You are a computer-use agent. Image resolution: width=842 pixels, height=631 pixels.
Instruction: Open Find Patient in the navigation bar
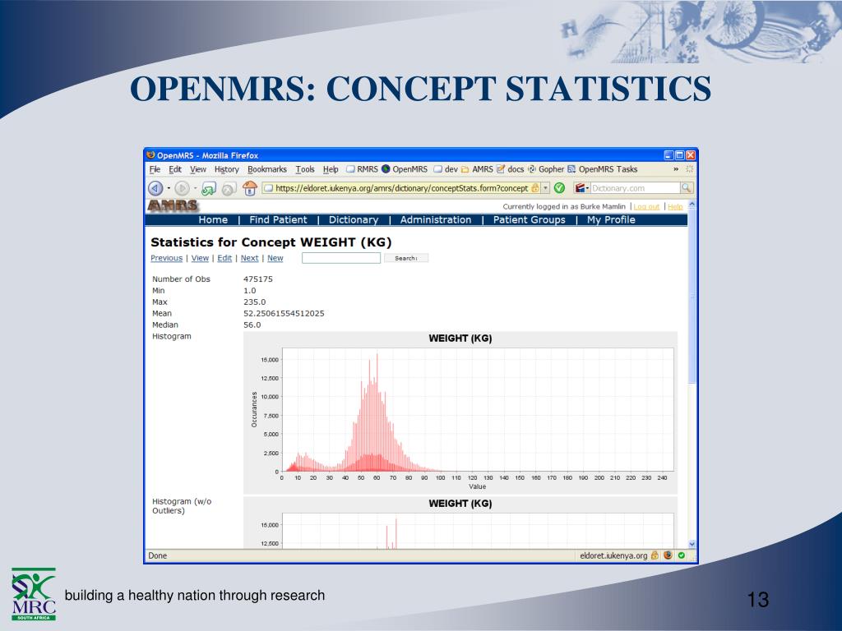tap(278, 219)
